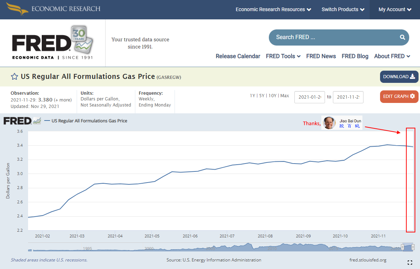This screenshot has height=269, width=420.
Task: Click the 2021-07 x-axis label
Action: point(227,236)
